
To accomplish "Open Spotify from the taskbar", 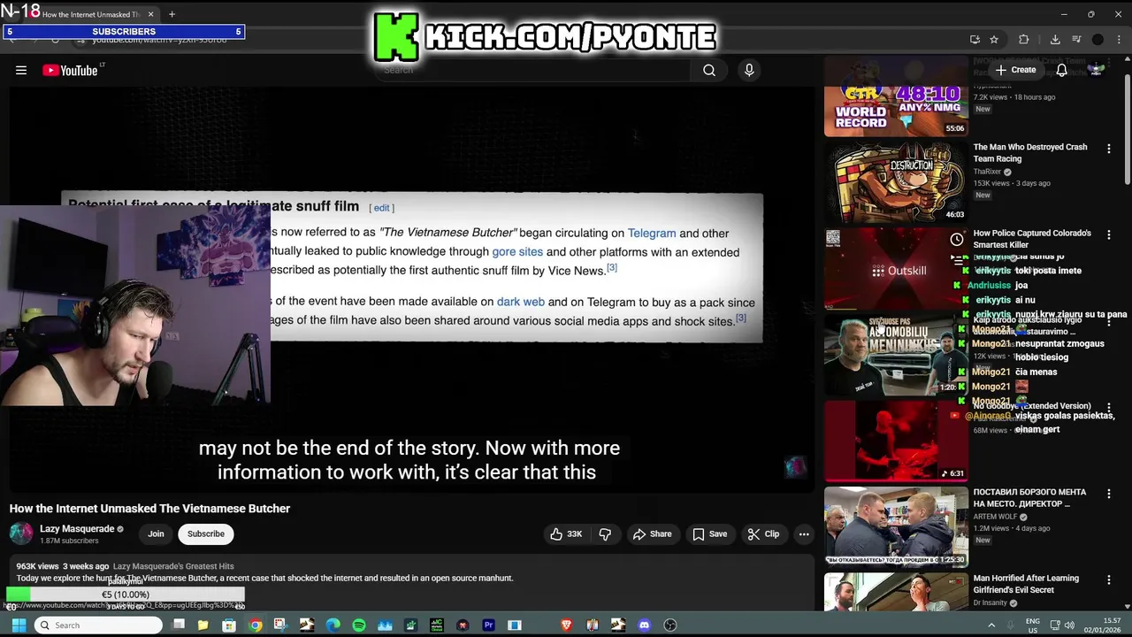I will pyautogui.click(x=359, y=625).
